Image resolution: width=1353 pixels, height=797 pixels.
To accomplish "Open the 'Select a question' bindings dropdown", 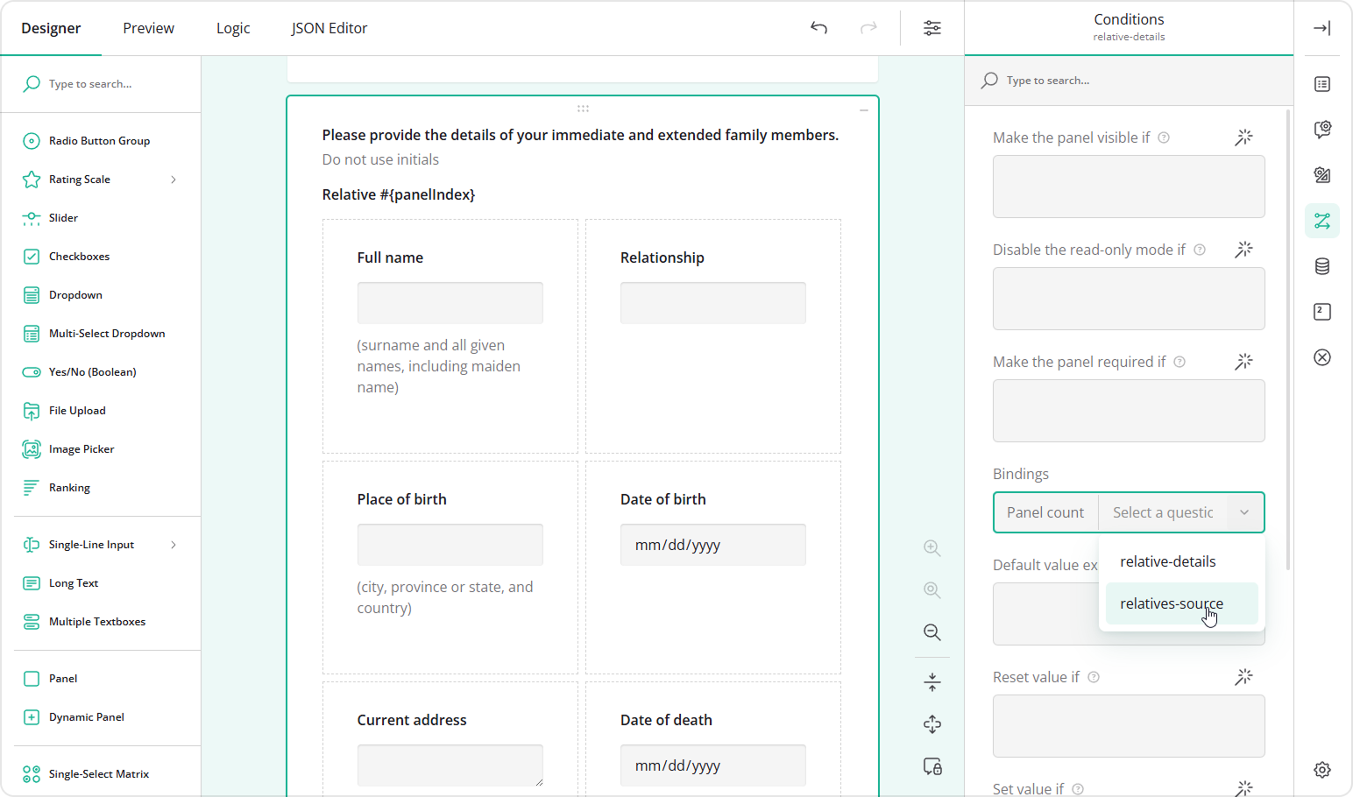I will (1180, 512).
